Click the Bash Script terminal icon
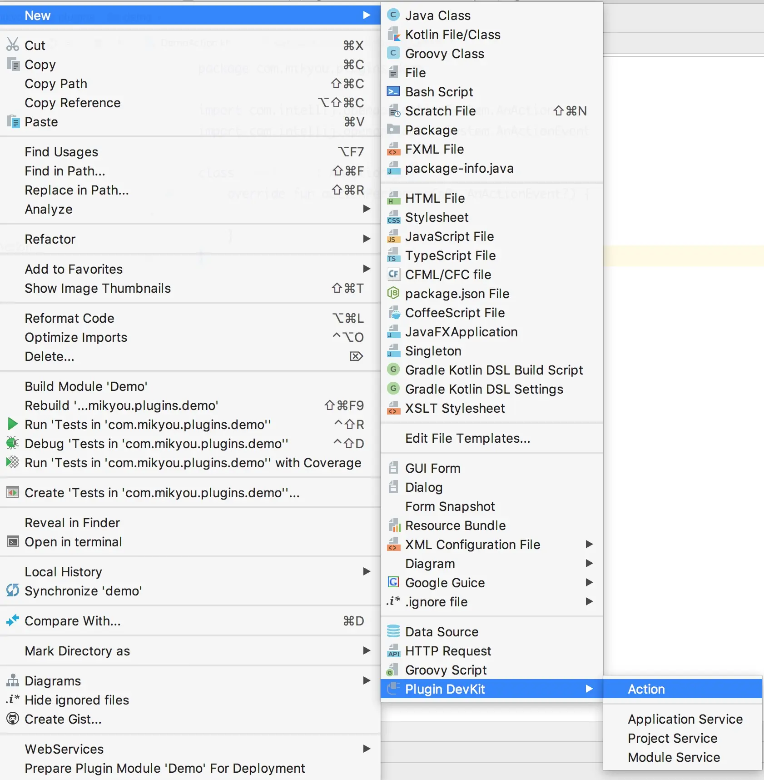Viewport: 764px width, 780px height. [393, 92]
